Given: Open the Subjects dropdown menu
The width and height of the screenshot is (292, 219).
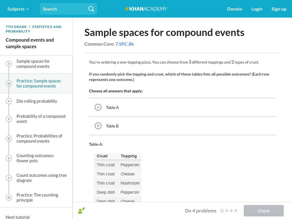Looking at the screenshot, I should [x=18, y=9].
